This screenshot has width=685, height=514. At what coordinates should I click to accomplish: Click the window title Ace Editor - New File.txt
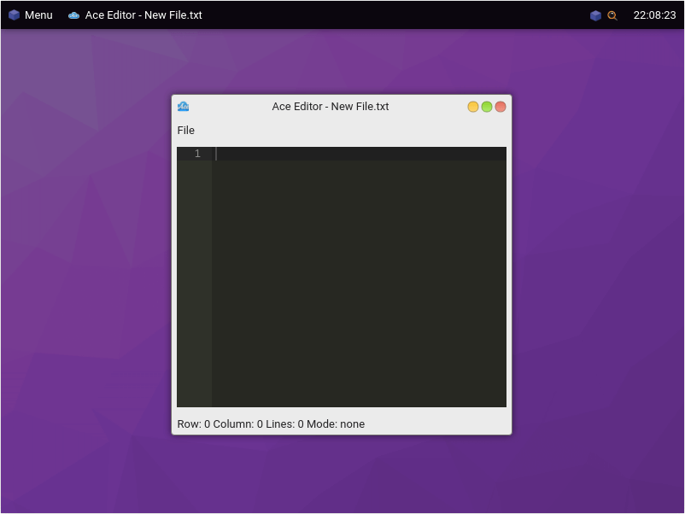point(331,107)
